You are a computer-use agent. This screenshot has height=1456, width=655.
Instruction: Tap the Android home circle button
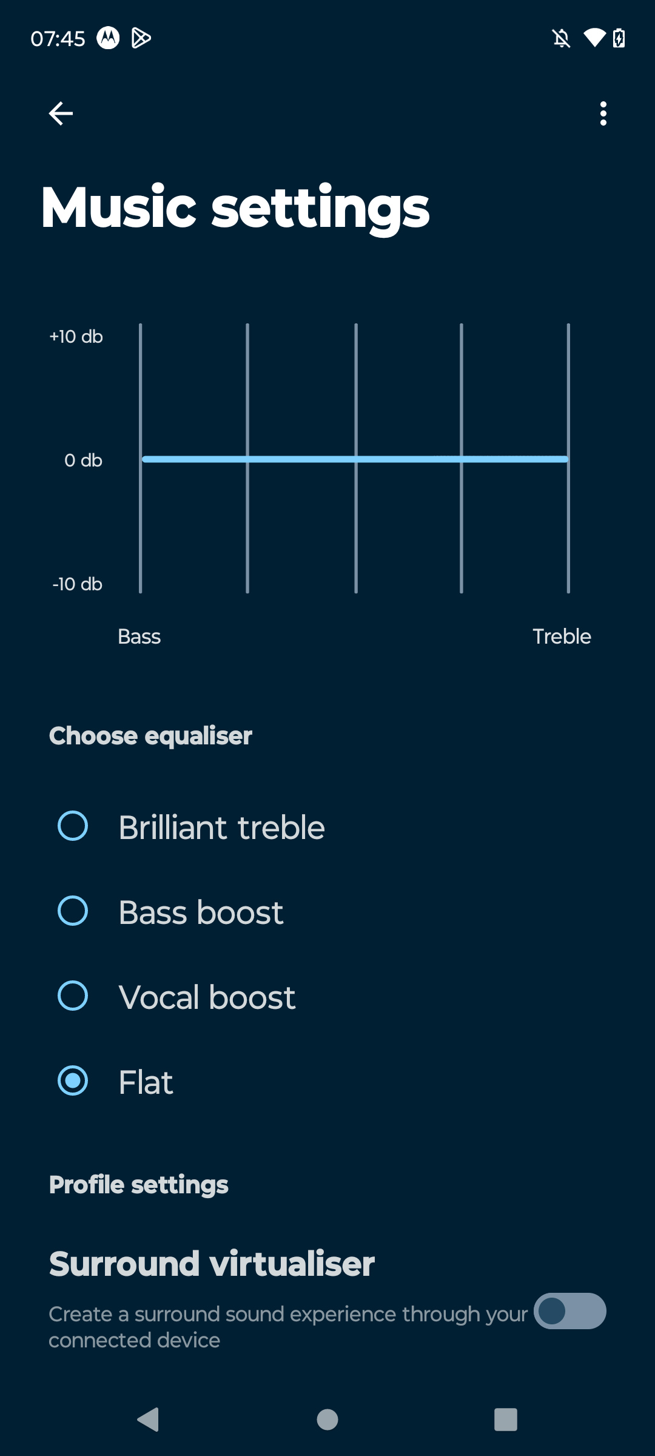[327, 1420]
